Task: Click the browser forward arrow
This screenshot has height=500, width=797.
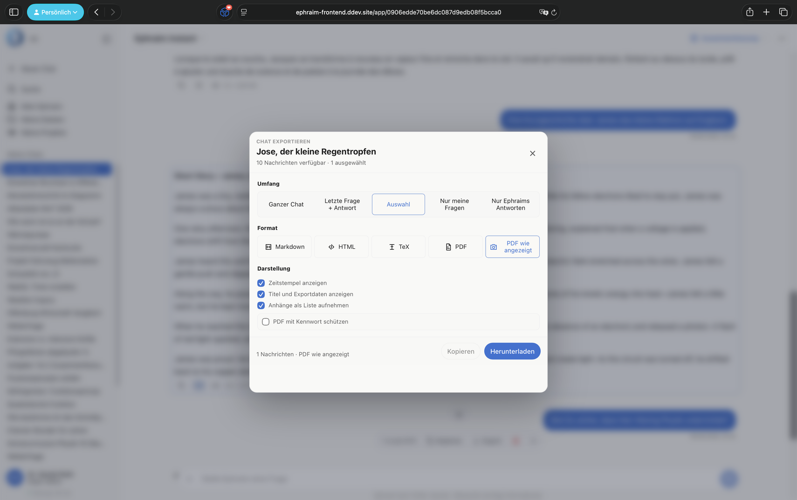Action: pos(113,12)
